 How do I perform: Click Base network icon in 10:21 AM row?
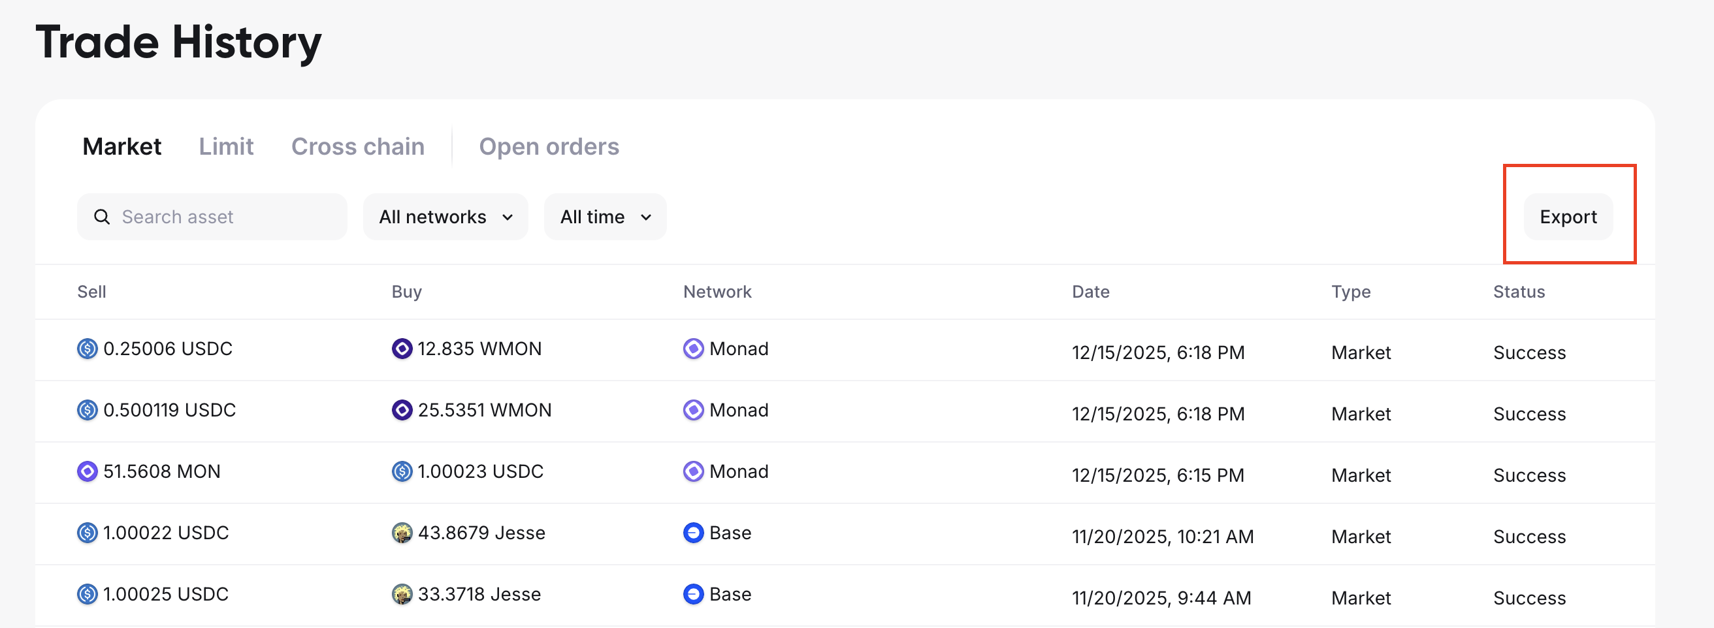pyautogui.click(x=693, y=533)
